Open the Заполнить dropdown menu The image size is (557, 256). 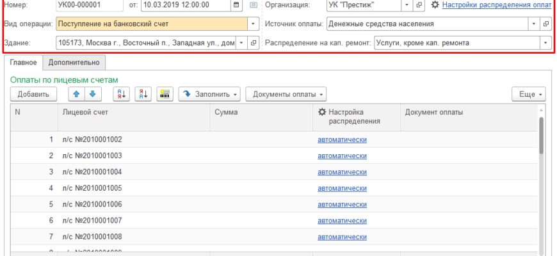click(209, 94)
